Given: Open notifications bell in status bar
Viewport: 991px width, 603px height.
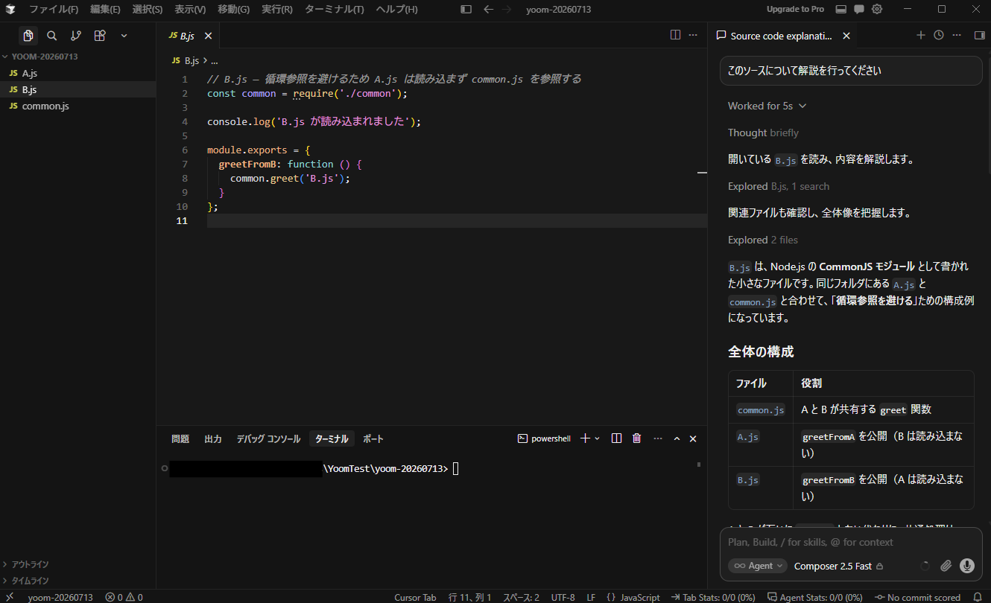Looking at the screenshot, I should pyautogui.click(x=978, y=597).
